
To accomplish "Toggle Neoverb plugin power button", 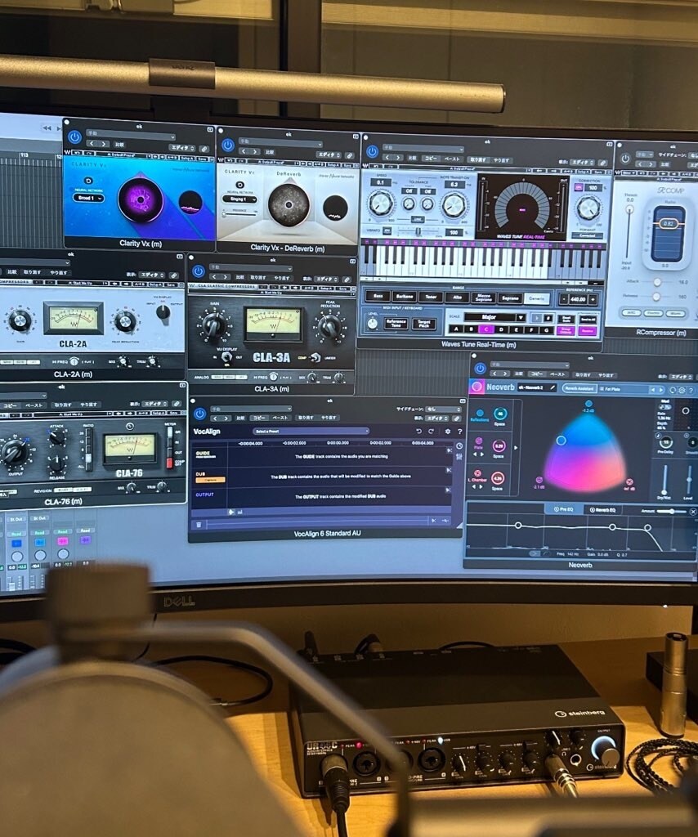I will point(480,368).
